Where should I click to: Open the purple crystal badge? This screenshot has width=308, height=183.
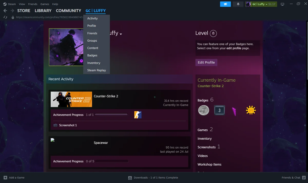234,111
